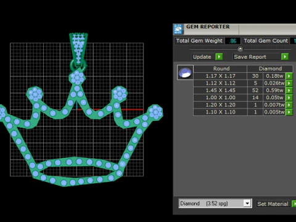Select the 1.12 X 1.12 size cell
Viewport: 296px width, 222px height.
(x=220, y=83)
